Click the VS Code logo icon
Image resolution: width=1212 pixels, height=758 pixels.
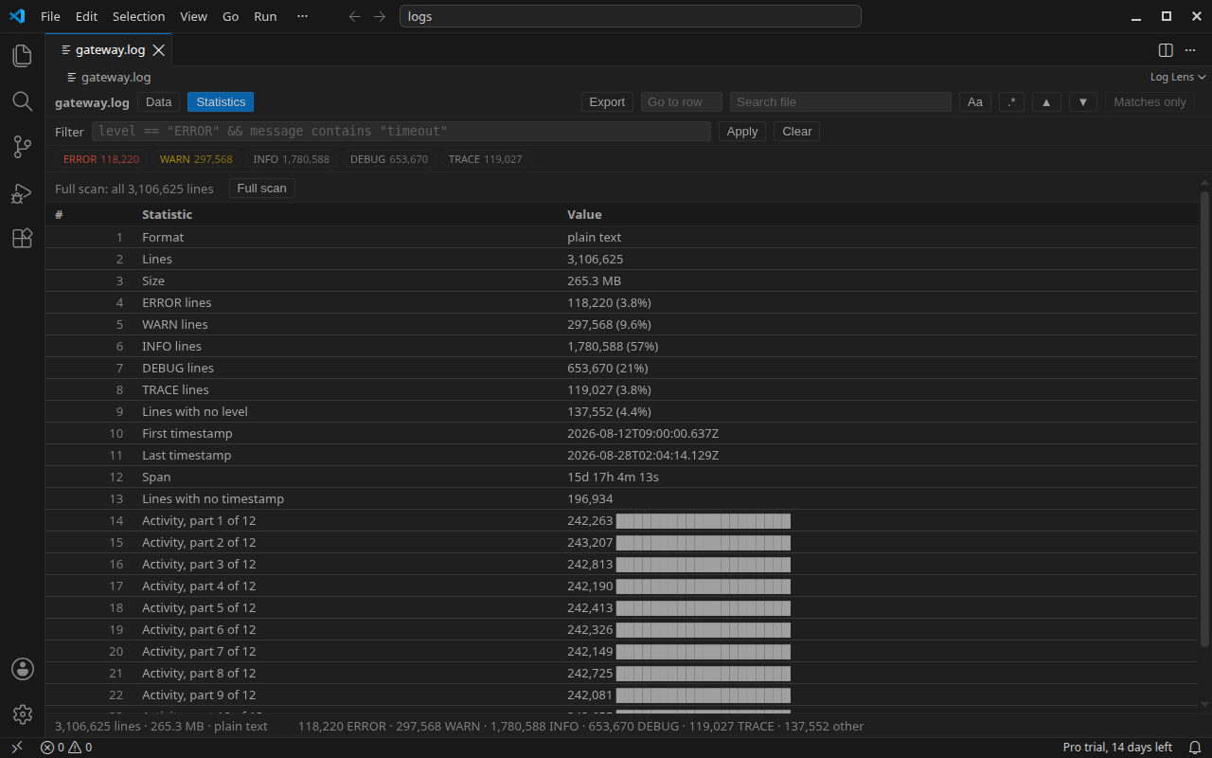pos(17,16)
